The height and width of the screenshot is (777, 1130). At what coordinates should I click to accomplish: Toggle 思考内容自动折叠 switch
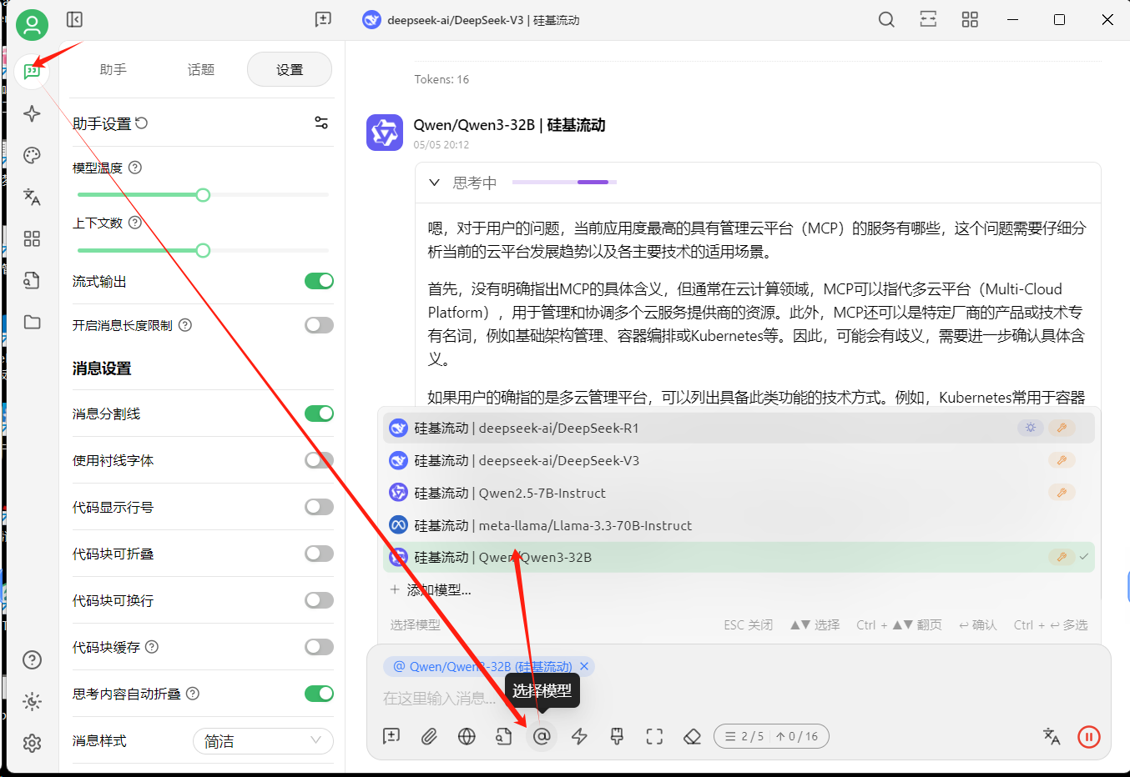[319, 694]
